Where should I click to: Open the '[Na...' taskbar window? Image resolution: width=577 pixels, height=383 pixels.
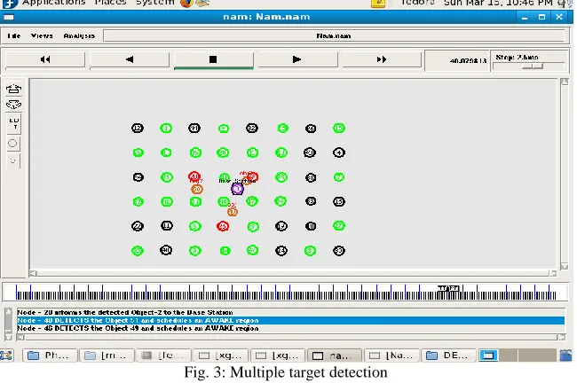[x=391, y=356]
